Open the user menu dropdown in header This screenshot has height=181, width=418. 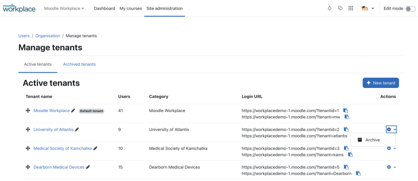(x=367, y=8)
